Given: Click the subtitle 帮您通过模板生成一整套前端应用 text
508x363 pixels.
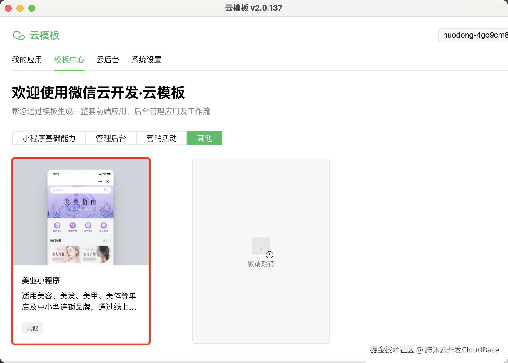Looking at the screenshot, I should pos(111,111).
